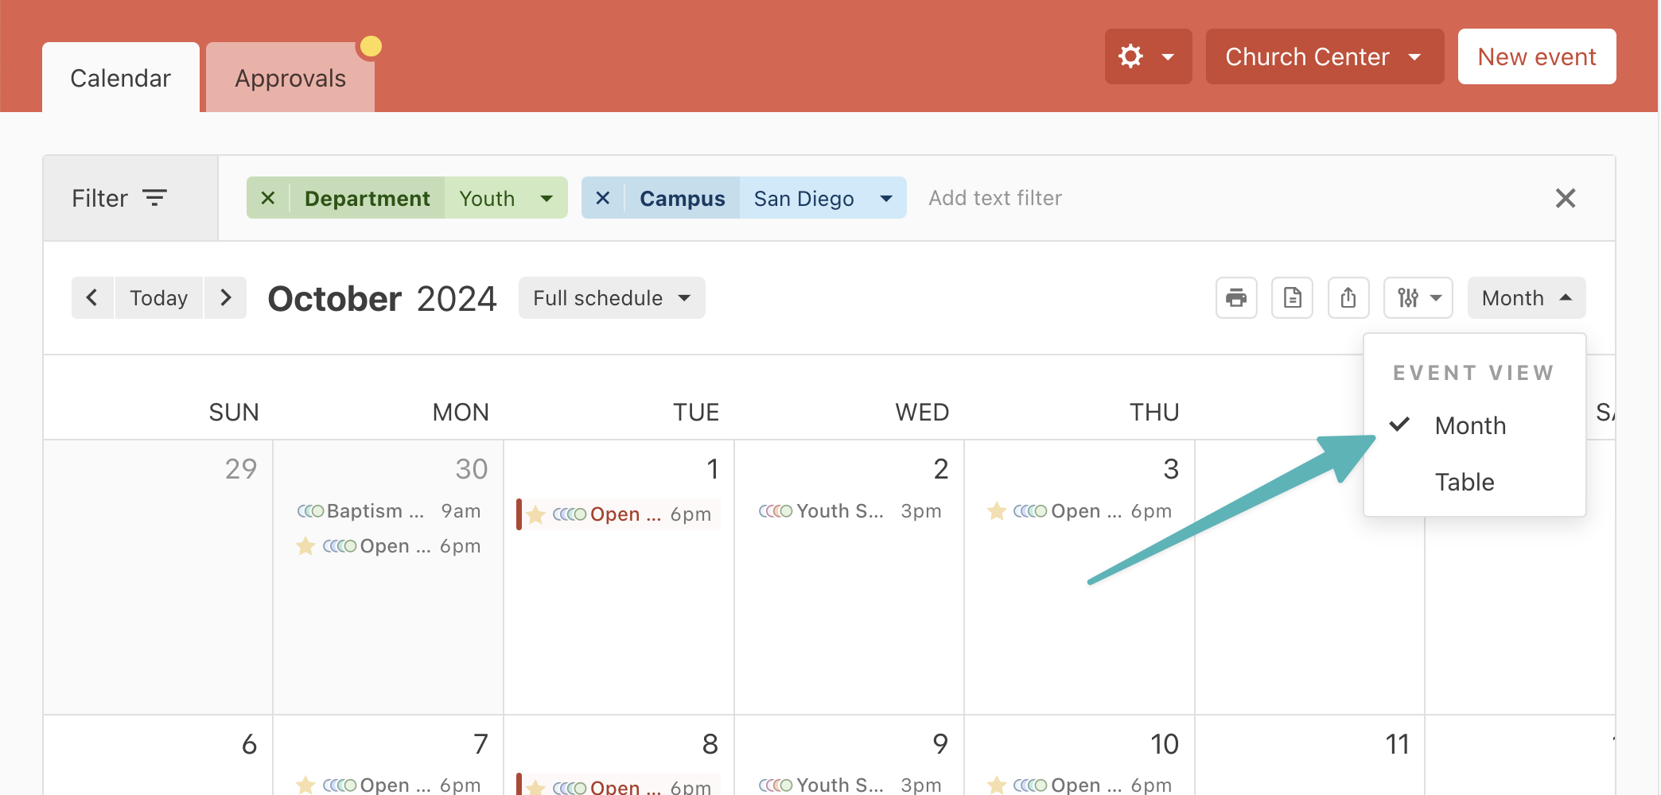The height and width of the screenshot is (795, 1661).
Task: Click star on Sep 30 Open event
Action: click(305, 546)
